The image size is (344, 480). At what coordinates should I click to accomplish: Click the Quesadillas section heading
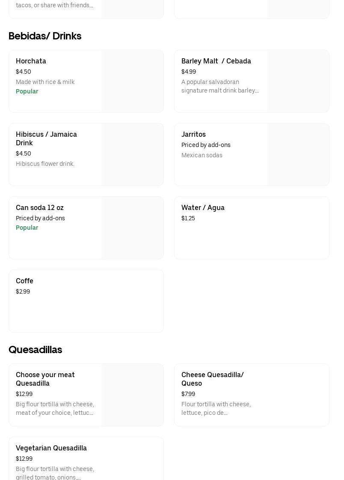tap(36, 350)
